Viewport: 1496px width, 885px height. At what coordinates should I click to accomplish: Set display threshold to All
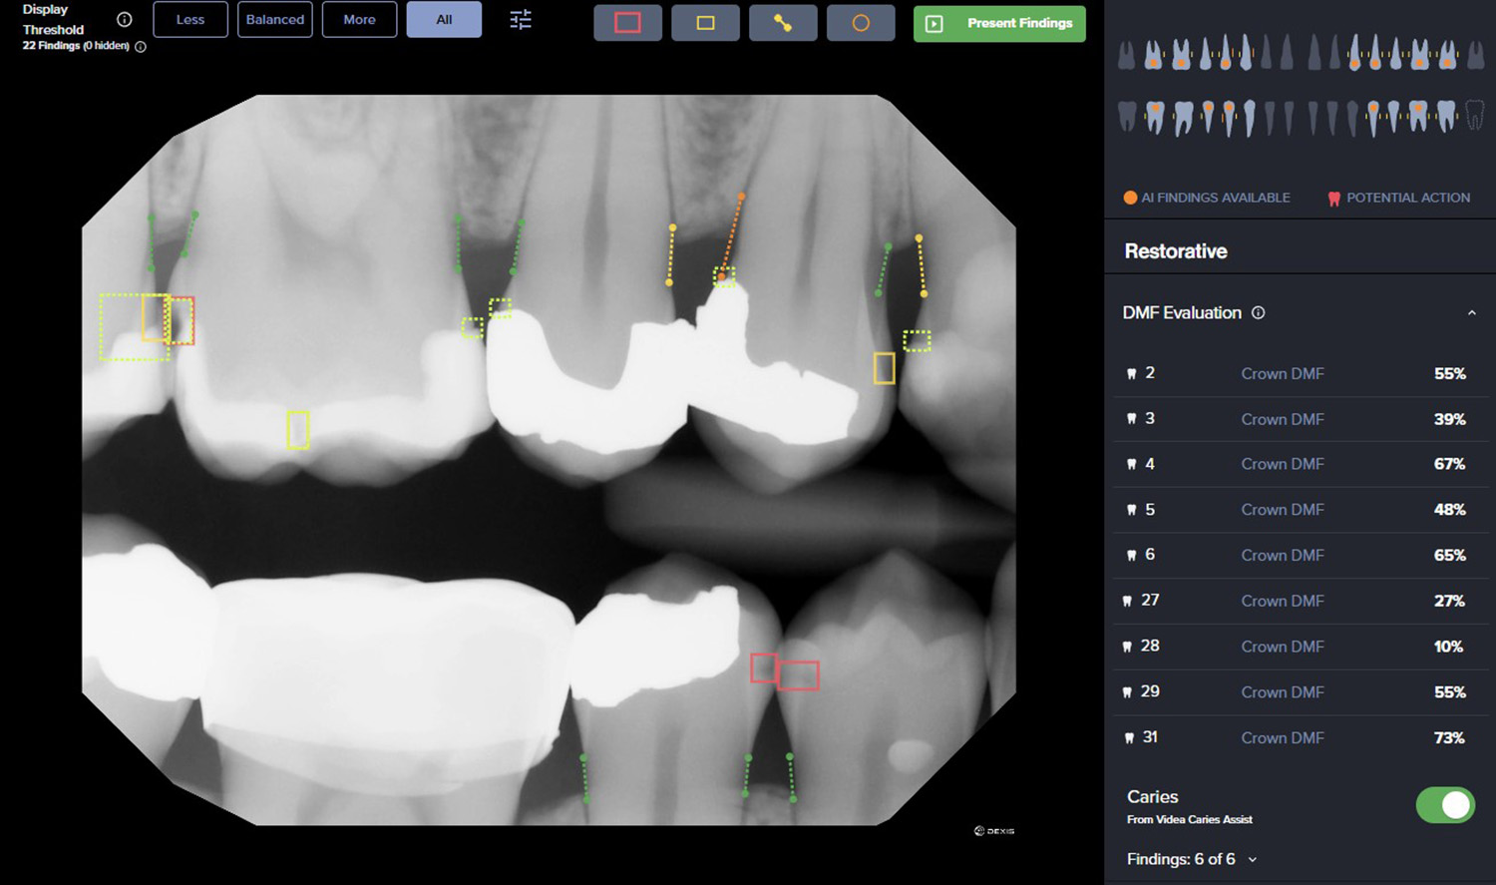(x=444, y=20)
